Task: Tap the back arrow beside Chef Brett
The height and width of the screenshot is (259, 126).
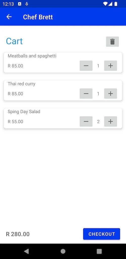Action: (x=9, y=17)
